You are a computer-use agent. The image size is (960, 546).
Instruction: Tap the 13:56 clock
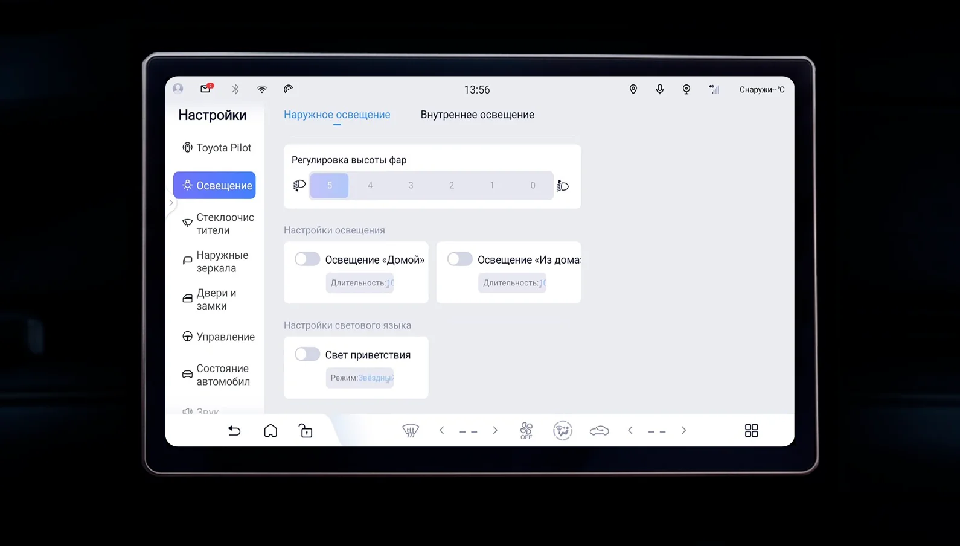(x=477, y=90)
